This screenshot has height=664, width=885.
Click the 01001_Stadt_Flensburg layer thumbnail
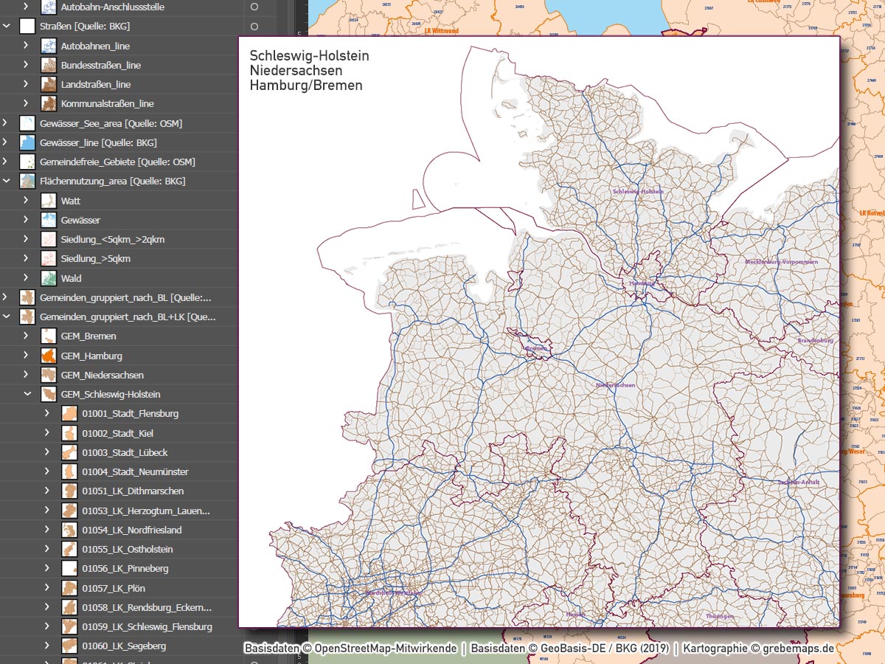point(69,414)
